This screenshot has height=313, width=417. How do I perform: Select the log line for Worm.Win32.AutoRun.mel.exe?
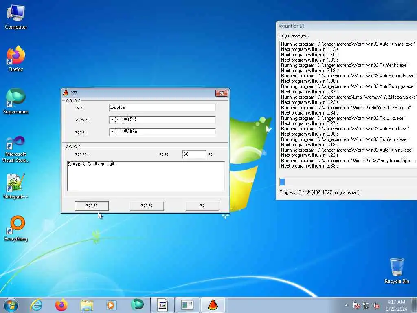348,44
